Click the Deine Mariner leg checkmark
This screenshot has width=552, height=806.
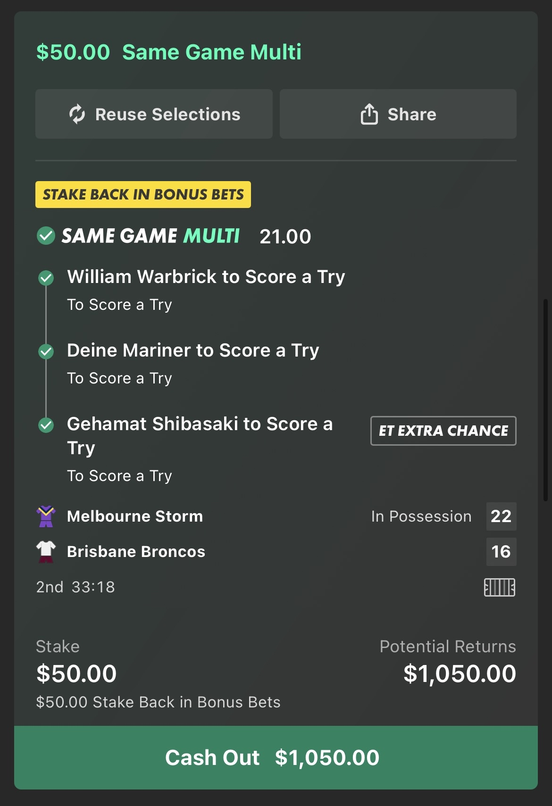point(46,351)
